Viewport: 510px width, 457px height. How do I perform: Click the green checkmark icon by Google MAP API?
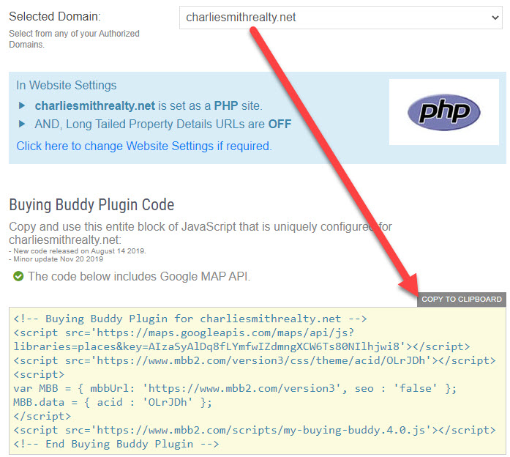click(x=18, y=276)
